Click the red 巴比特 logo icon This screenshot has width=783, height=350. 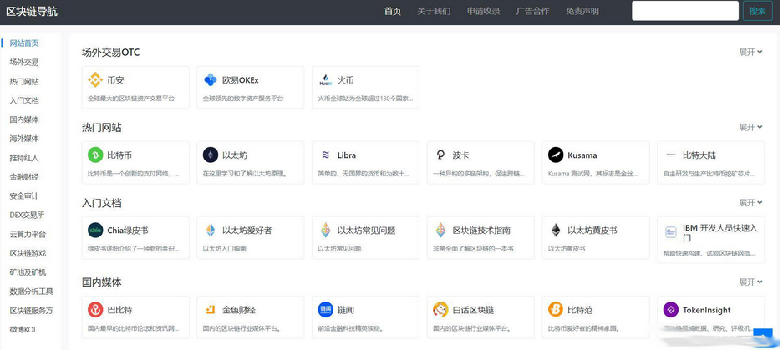point(95,310)
